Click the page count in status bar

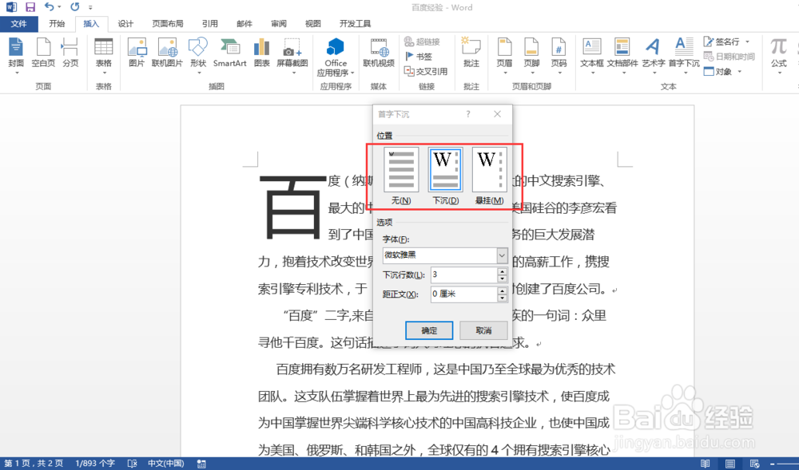tap(34, 464)
